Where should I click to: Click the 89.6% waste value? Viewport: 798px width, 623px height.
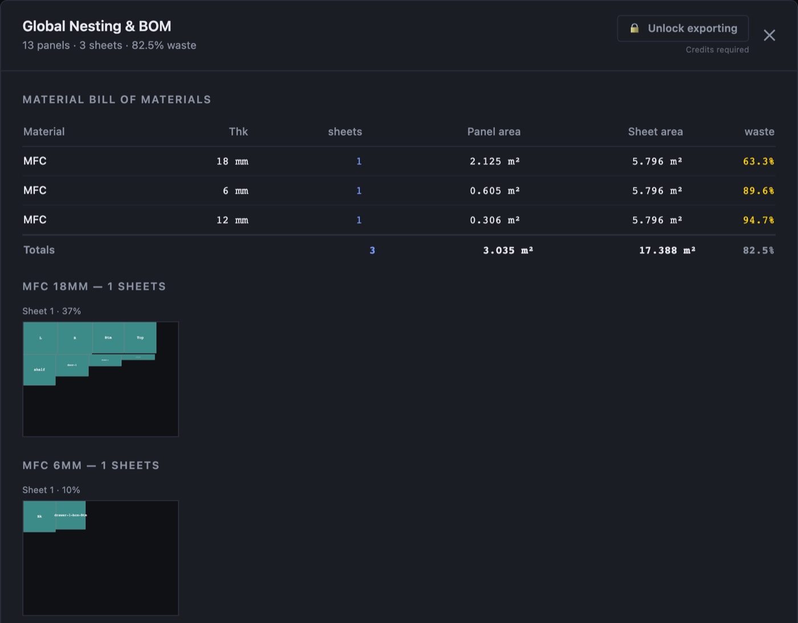pyautogui.click(x=759, y=191)
